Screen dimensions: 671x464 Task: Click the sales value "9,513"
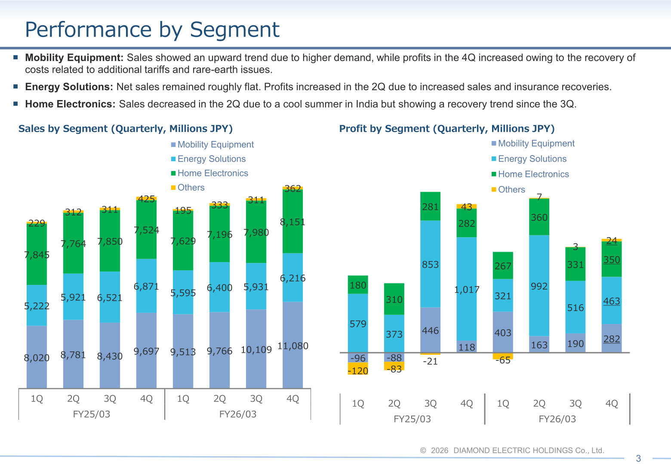[x=183, y=352]
